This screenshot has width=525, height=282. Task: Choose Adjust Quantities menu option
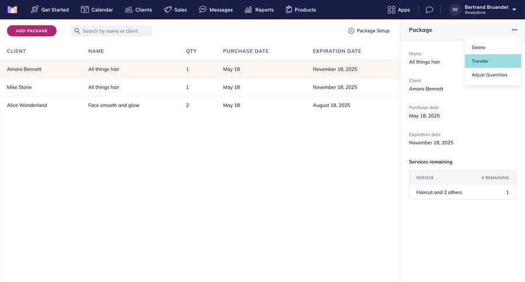pos(489,75)
